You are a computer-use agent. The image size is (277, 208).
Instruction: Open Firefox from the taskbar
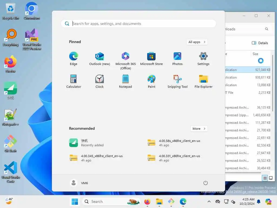tap(147, 201)
